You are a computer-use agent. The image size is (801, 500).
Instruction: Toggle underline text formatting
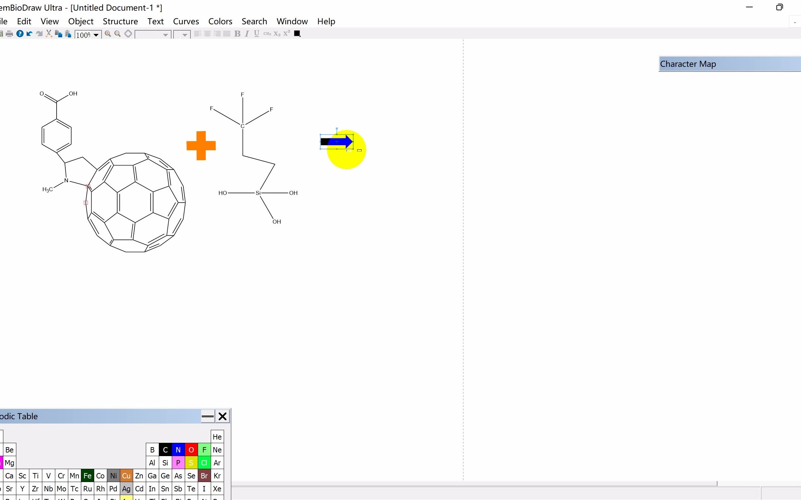click(x=256, y=34)
